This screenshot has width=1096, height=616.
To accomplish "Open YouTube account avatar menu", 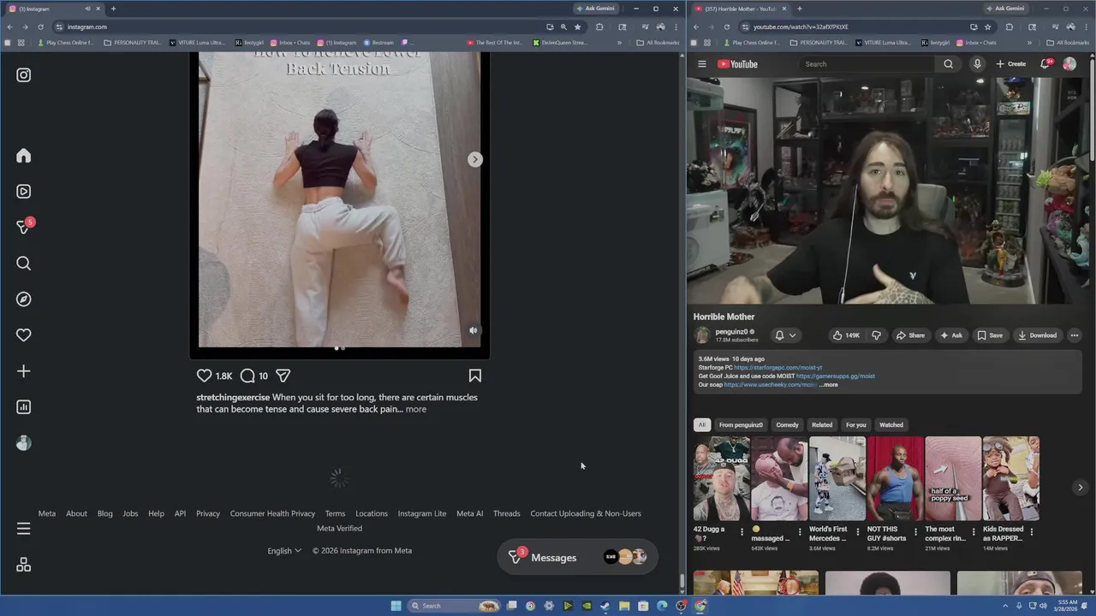I will click(1069, 64).
